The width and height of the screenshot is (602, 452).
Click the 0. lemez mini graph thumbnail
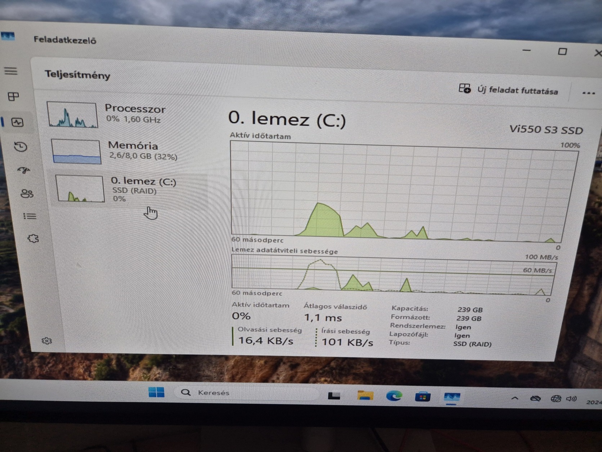click(x=80, y=189)
